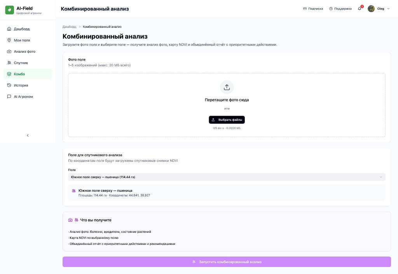Open the Поле field selection dropdown

[227, 177]
